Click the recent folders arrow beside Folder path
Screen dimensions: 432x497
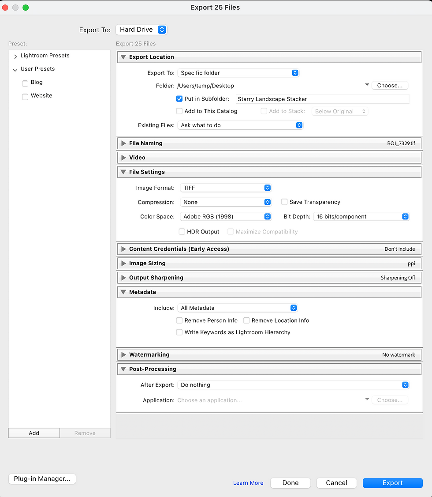click(x=367, y=85)
